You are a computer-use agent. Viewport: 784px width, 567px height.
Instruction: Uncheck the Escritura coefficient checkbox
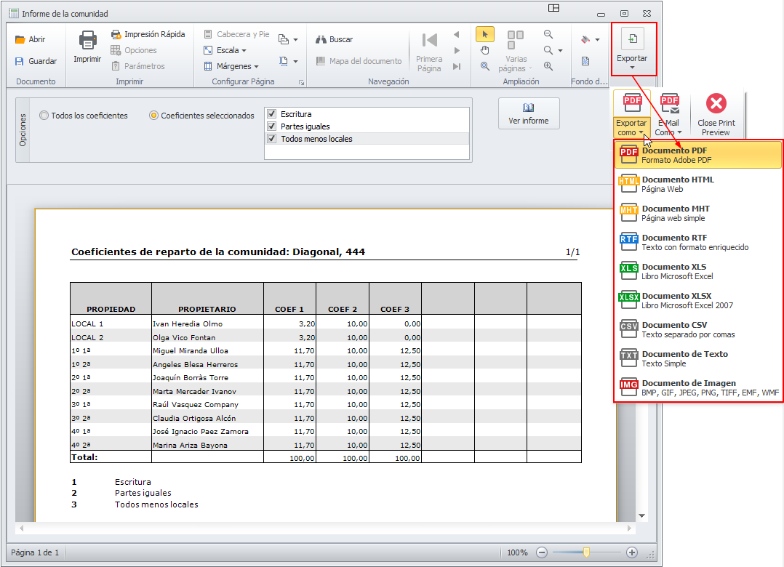click(272, 114)
